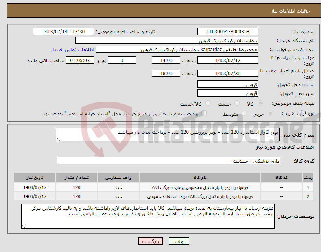This screenshot has height=252, width=321.
Task: Click the unit عدد in row 1
Action: [x=118, y=187]
